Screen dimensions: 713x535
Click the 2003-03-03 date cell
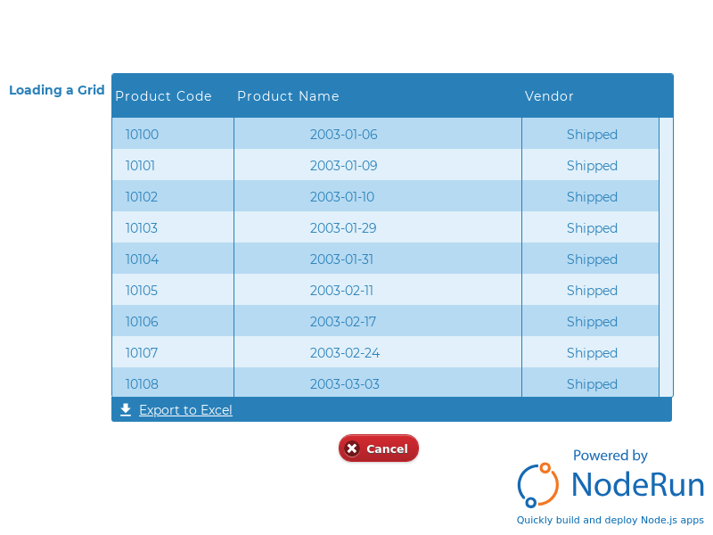pos(377,383)
